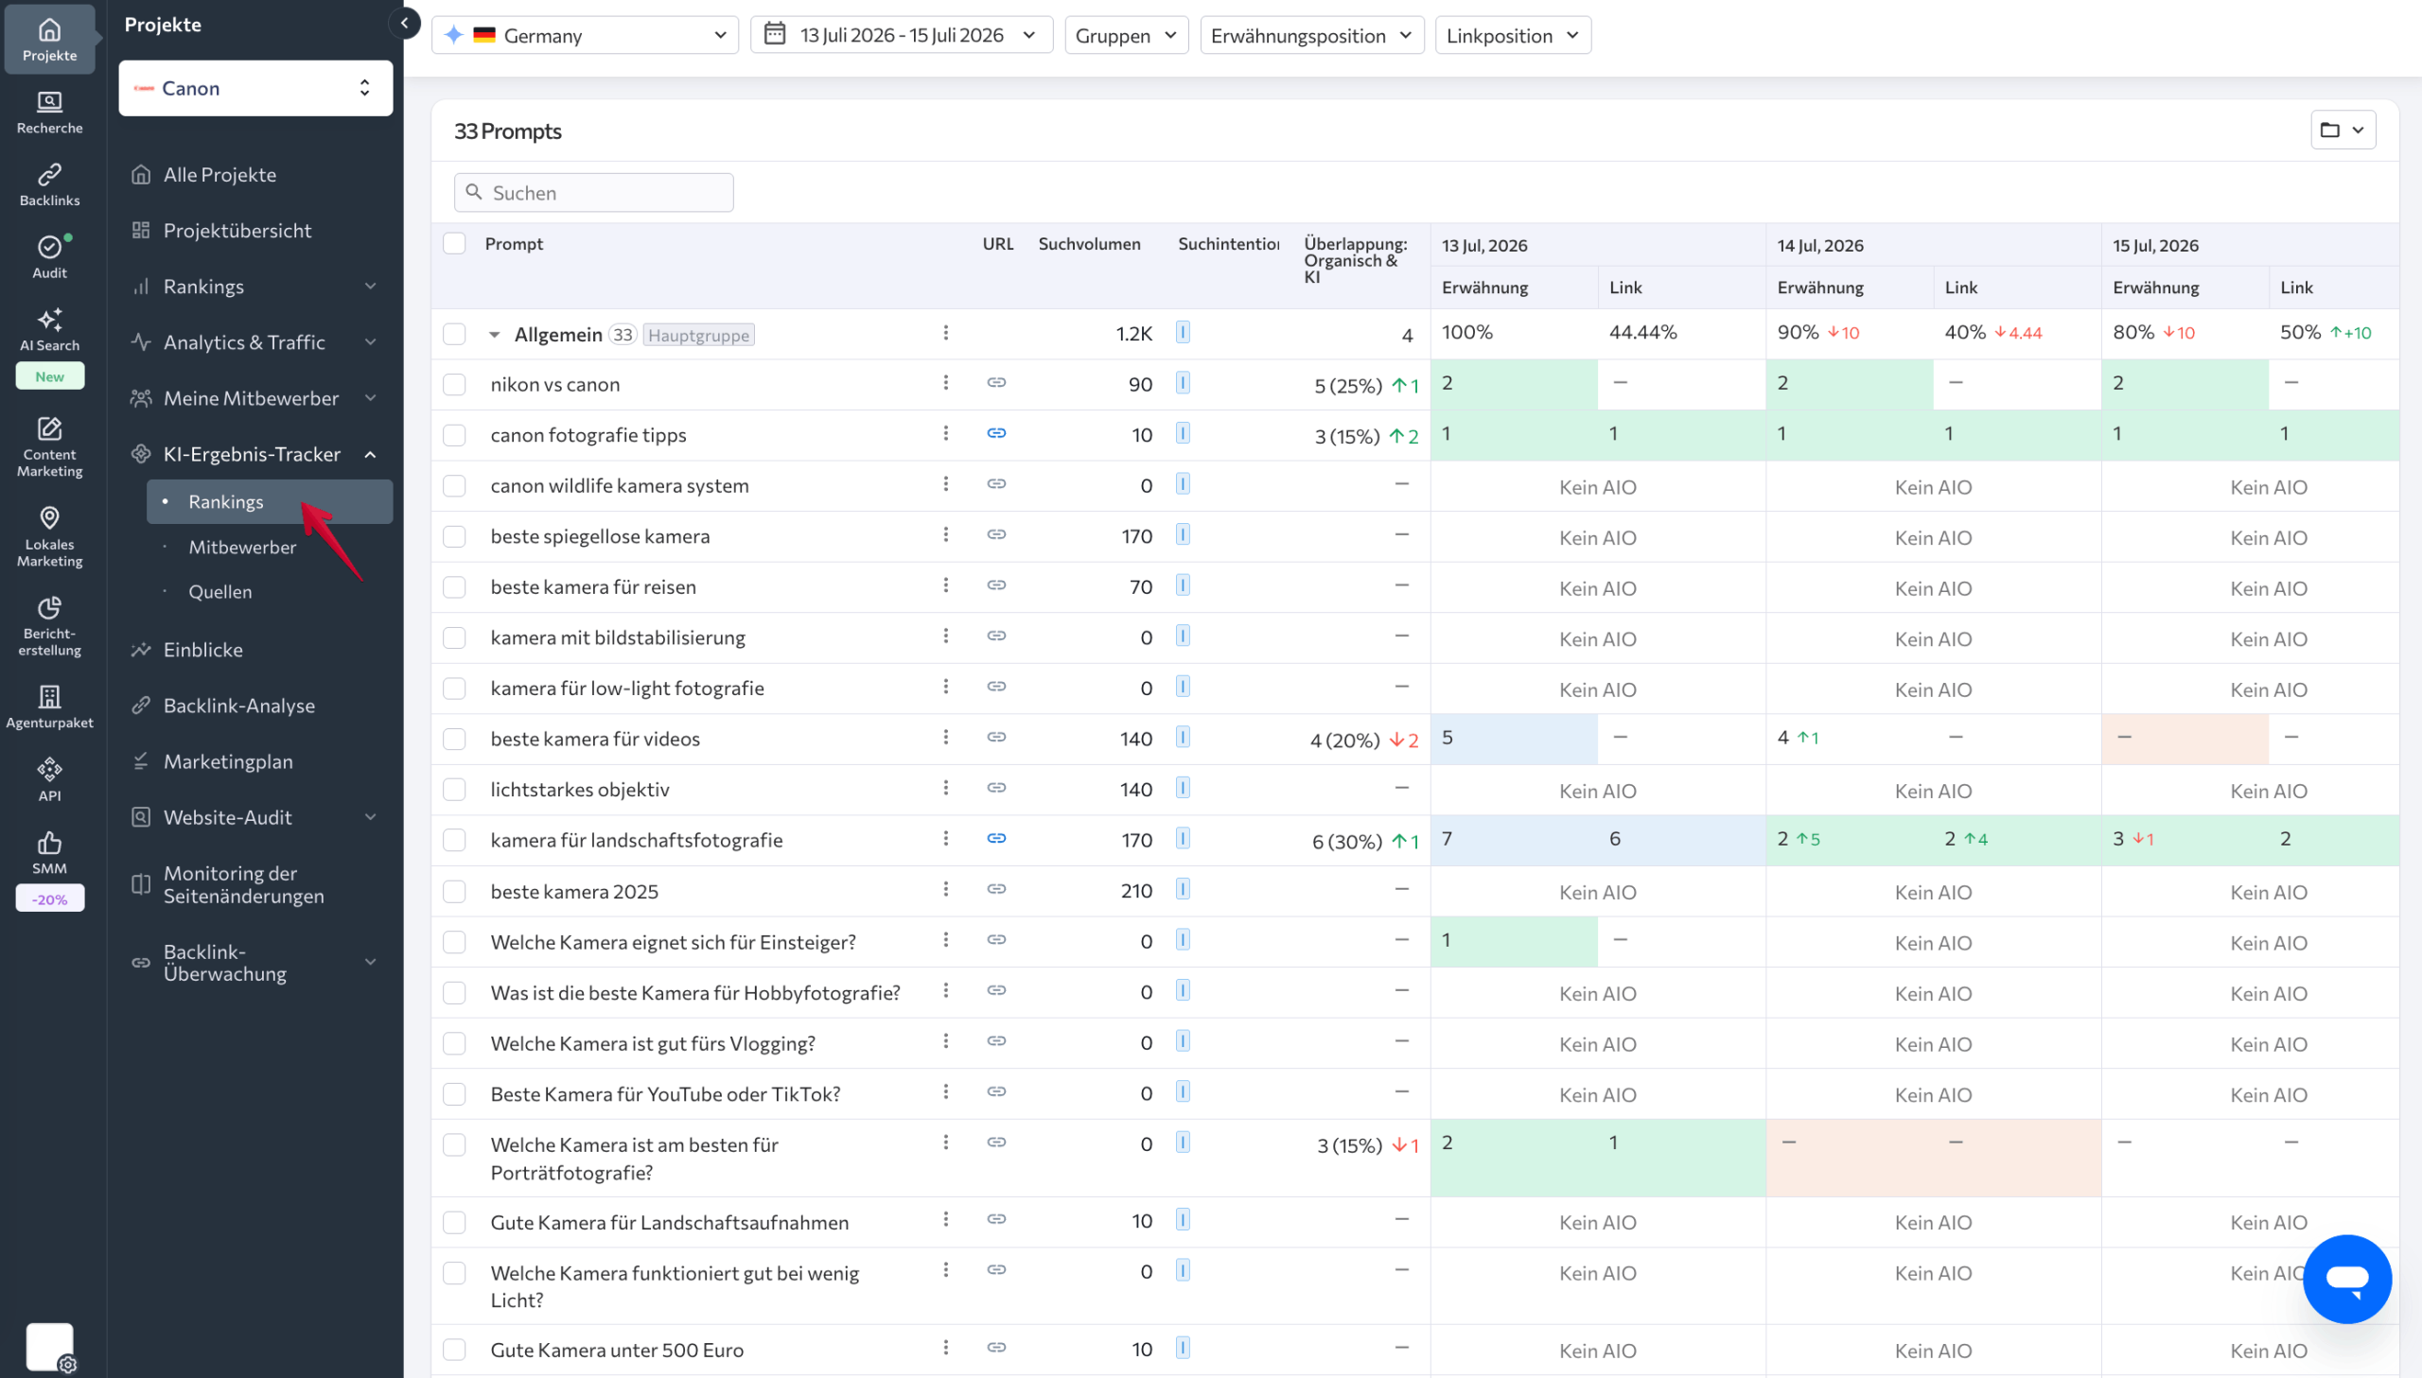2422x1378 pixels.
Task: Open the Linkposition filter dropdown
Action: pyautogui.click(x=1513, y=35)
